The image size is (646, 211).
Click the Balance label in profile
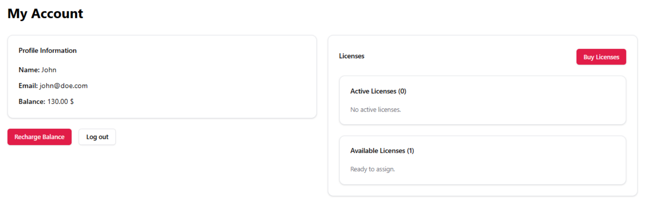(x=32, y=101)
